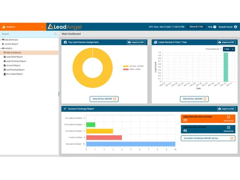Click the green 6-10 Leads bar
This screenshot has height=180, width=240.
pos(91,125)
